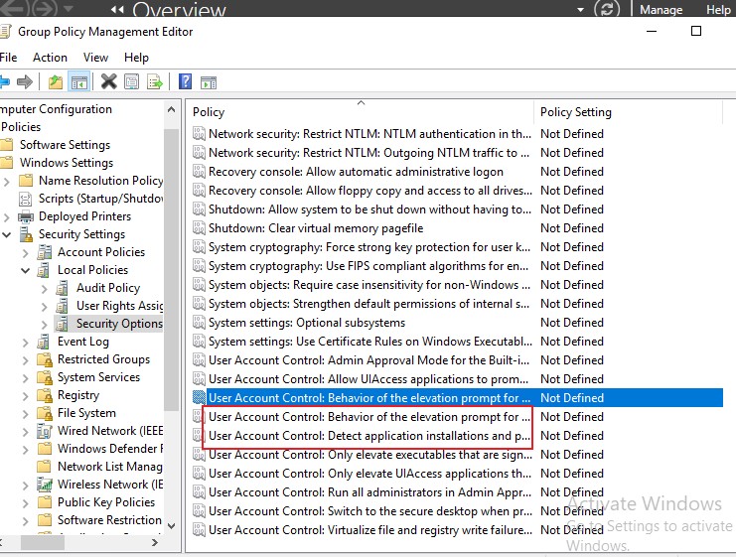This screenshot has height=557, width=736.
Task: Click the Registry folder icon in tree
Action: pos(45,395)
